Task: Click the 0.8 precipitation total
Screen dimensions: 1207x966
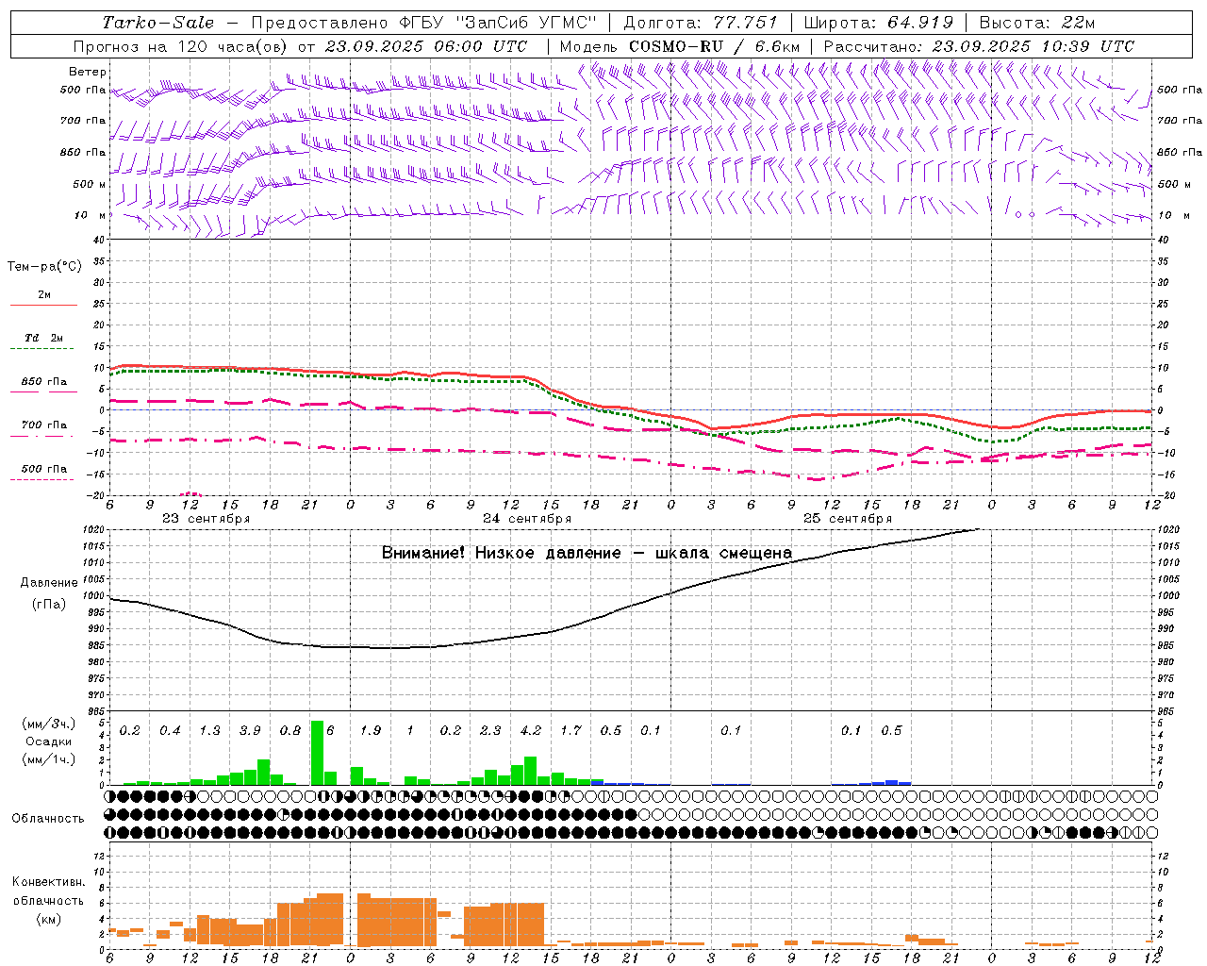Action: (290, 731)
